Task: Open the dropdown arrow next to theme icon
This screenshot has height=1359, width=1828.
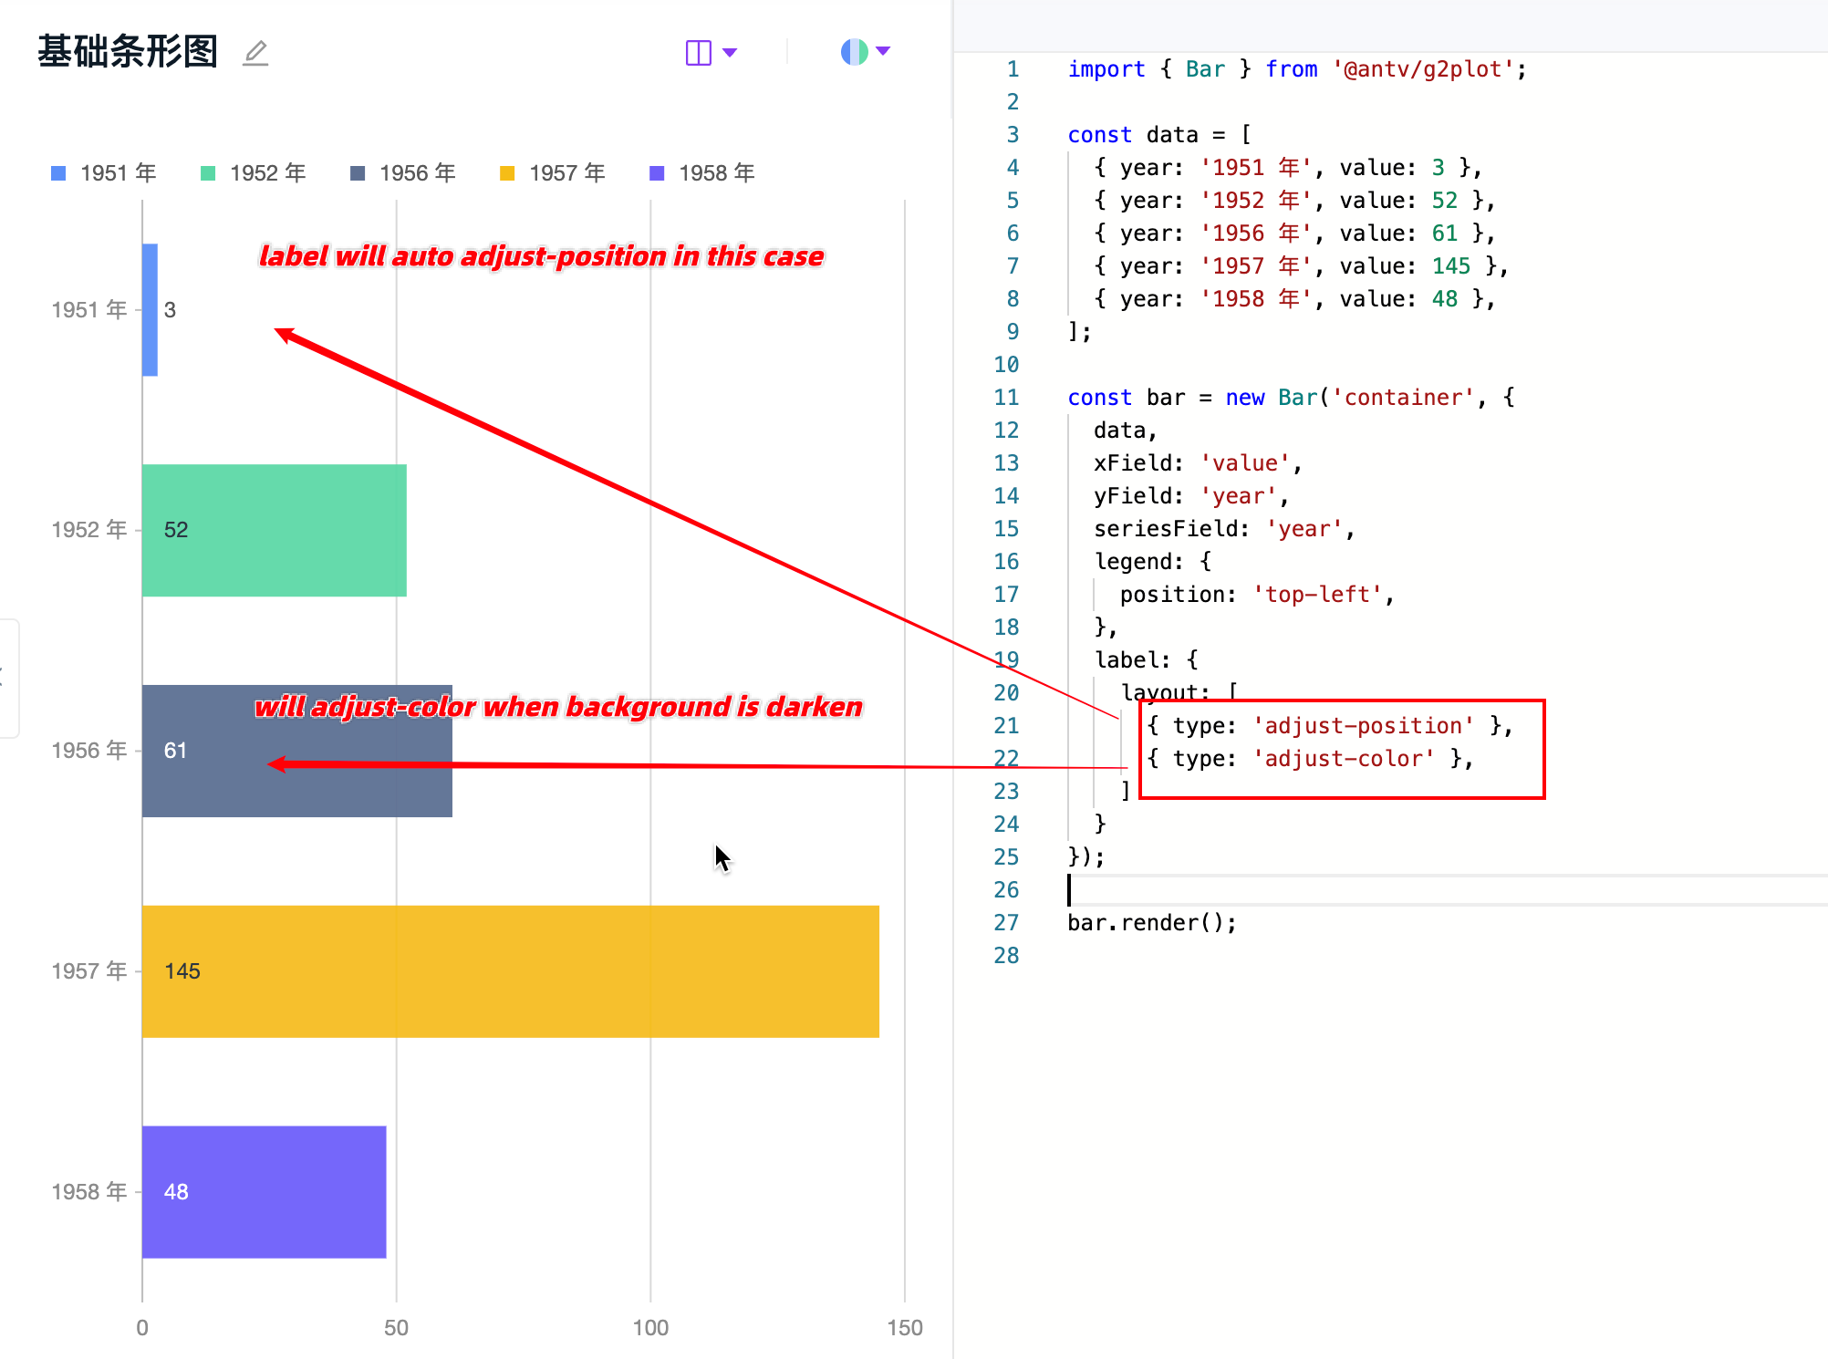Action: 883,51
